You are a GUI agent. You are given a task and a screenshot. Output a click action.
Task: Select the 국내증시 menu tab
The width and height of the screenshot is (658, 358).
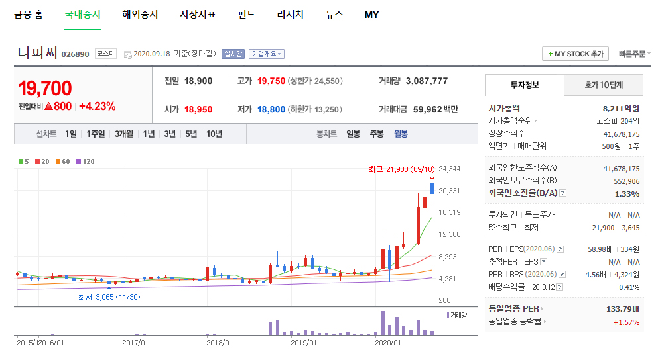(x=83, y=15)
